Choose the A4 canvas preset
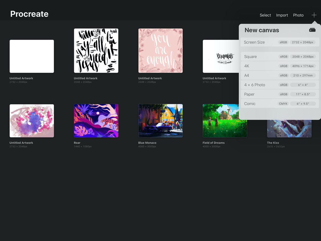Image resolution: width=321 pixels, height=241 pixels. [280, 75]
